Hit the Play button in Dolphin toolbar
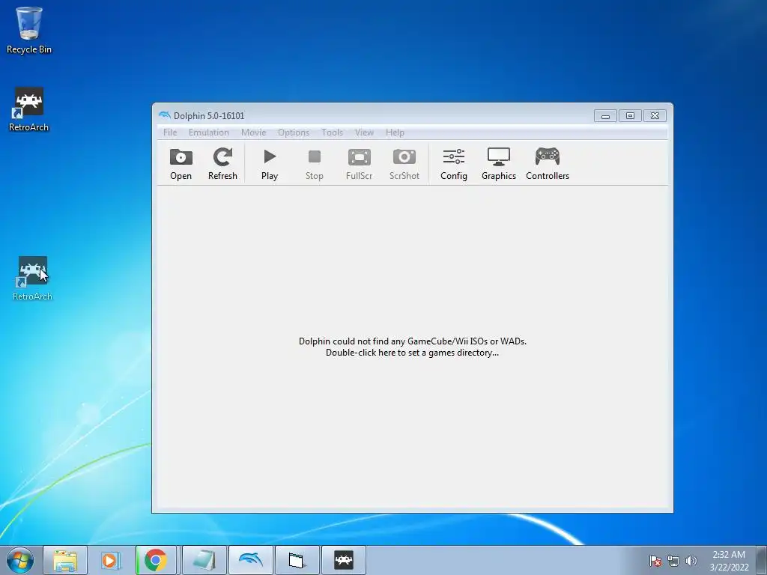The width and height of the screenshot is (767, 575). (x=270, y=164)
